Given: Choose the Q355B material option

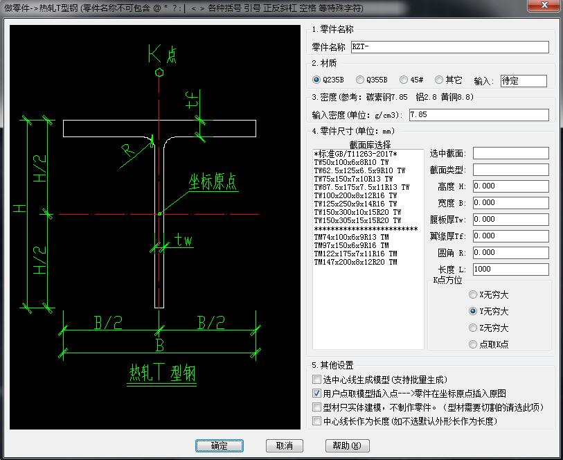Looking at the screenshot, I should 360,80.
